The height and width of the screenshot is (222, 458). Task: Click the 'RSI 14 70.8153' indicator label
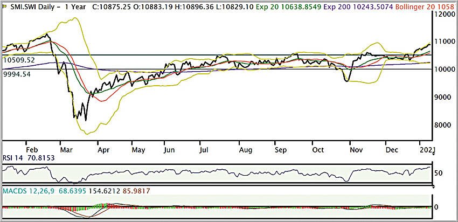click(x=28, y=158)
